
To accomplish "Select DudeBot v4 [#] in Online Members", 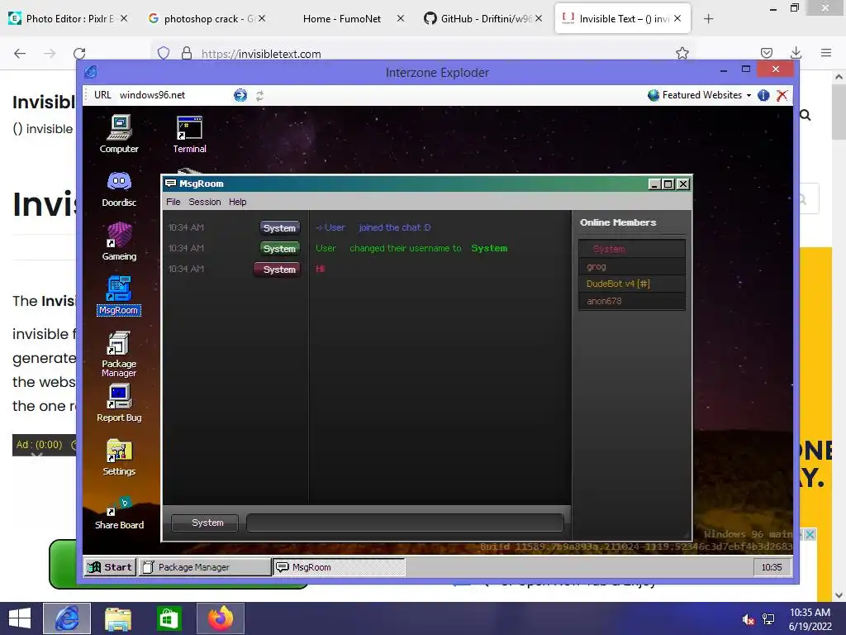I will pos(632,284).
